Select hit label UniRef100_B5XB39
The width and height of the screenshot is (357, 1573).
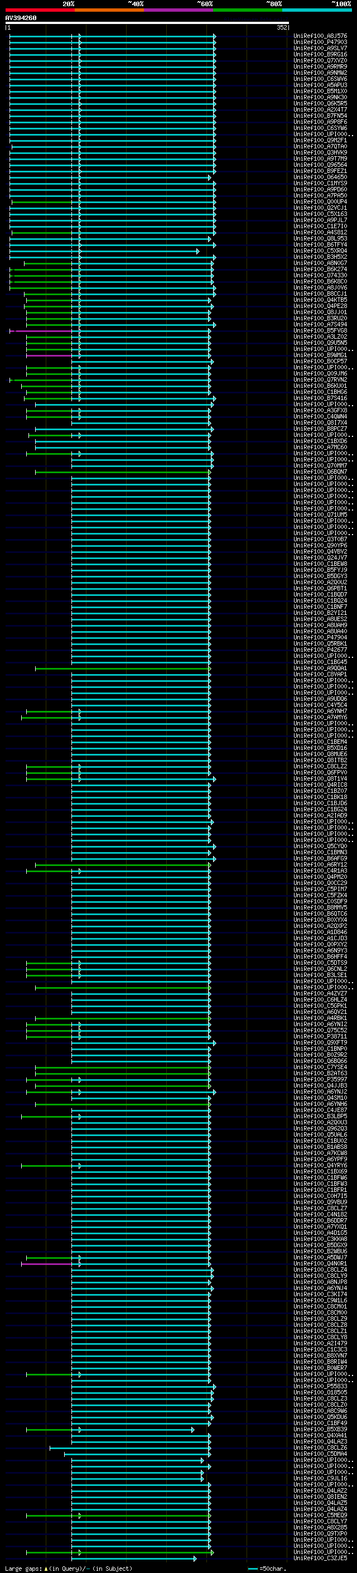[x=320, y=1429]
